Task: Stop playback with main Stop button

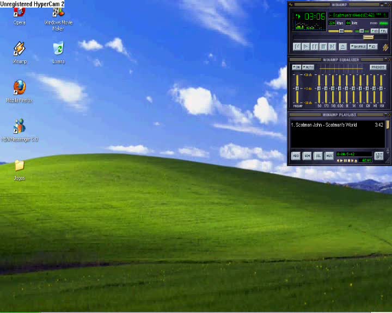Action: click(x=323, y=47)
